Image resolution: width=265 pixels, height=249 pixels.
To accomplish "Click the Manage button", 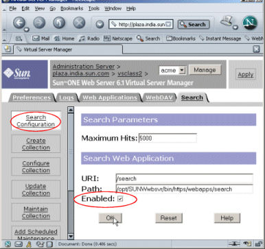I will pyautogui.click(x=205, y=70).
